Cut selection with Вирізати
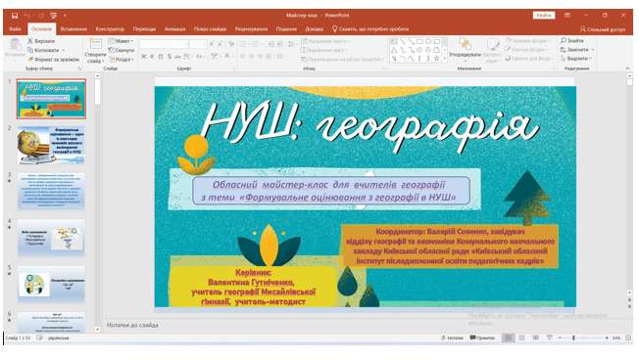This screenshot has width=639, height=360. [x=41, y=41]
